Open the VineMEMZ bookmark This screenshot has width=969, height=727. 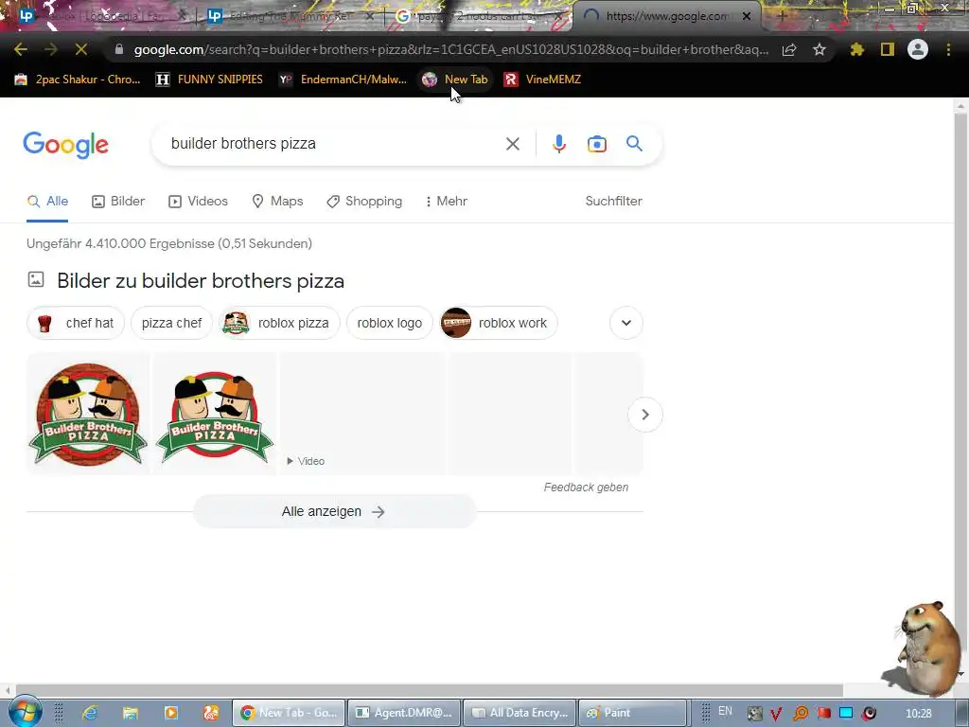pyautogui.click(x=542, y=80)
